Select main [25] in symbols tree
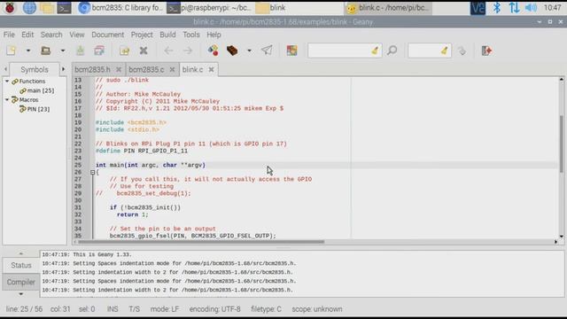 coord(41,90)
